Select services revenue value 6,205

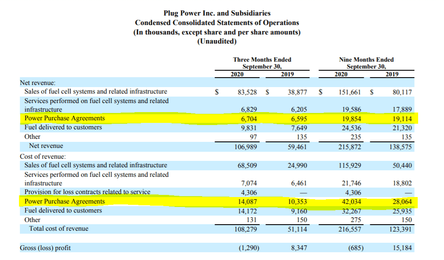pos(299,110)
